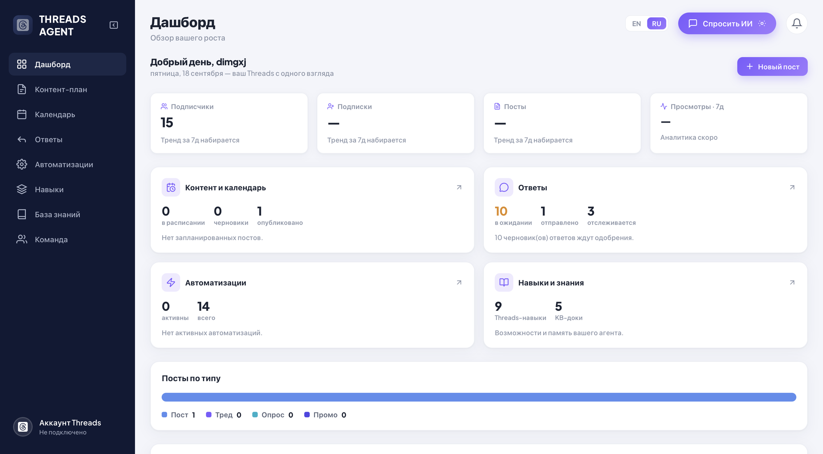
Task: Click the Автоматизации card lightning icon
Action: pyautogui.click(x=171, y=283)
